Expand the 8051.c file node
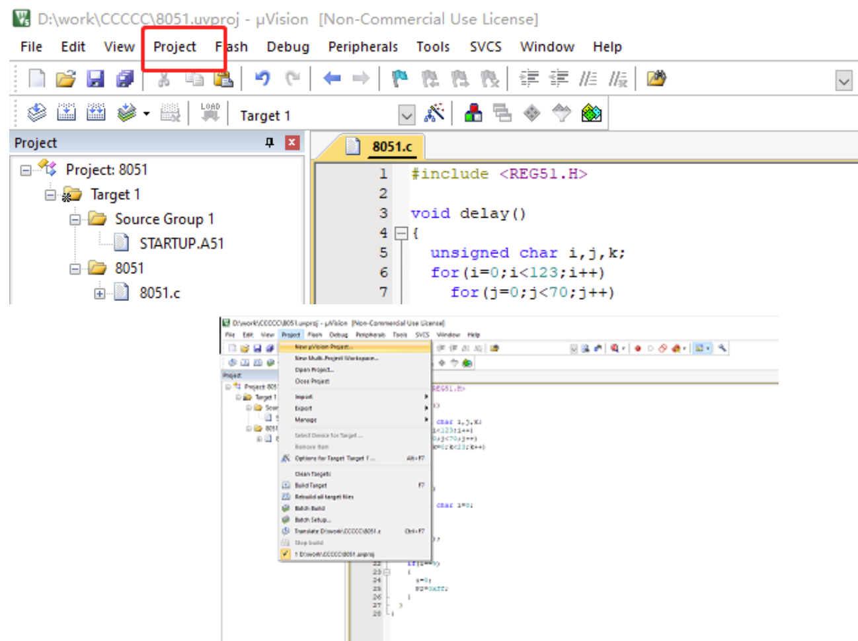This screenshot has height=641, width=858. pyautogui.click(x=99, y=293)
